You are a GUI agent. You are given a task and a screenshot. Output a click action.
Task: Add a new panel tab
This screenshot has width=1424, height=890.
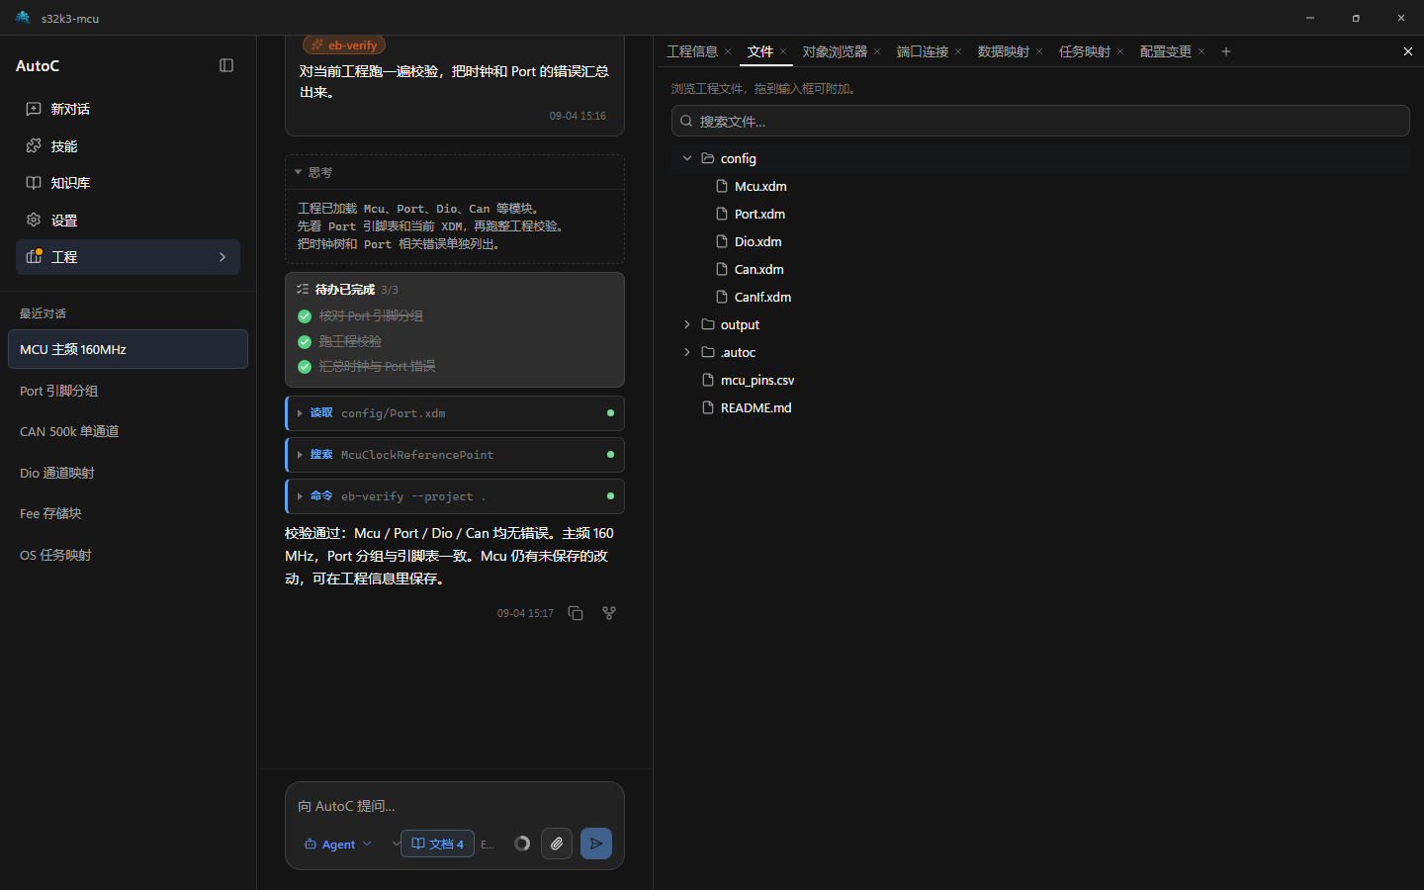(x=1226, y=51)
